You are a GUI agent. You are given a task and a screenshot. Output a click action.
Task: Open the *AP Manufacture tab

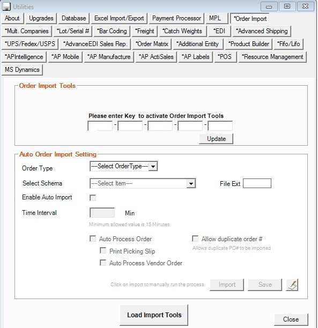point(109,57)
